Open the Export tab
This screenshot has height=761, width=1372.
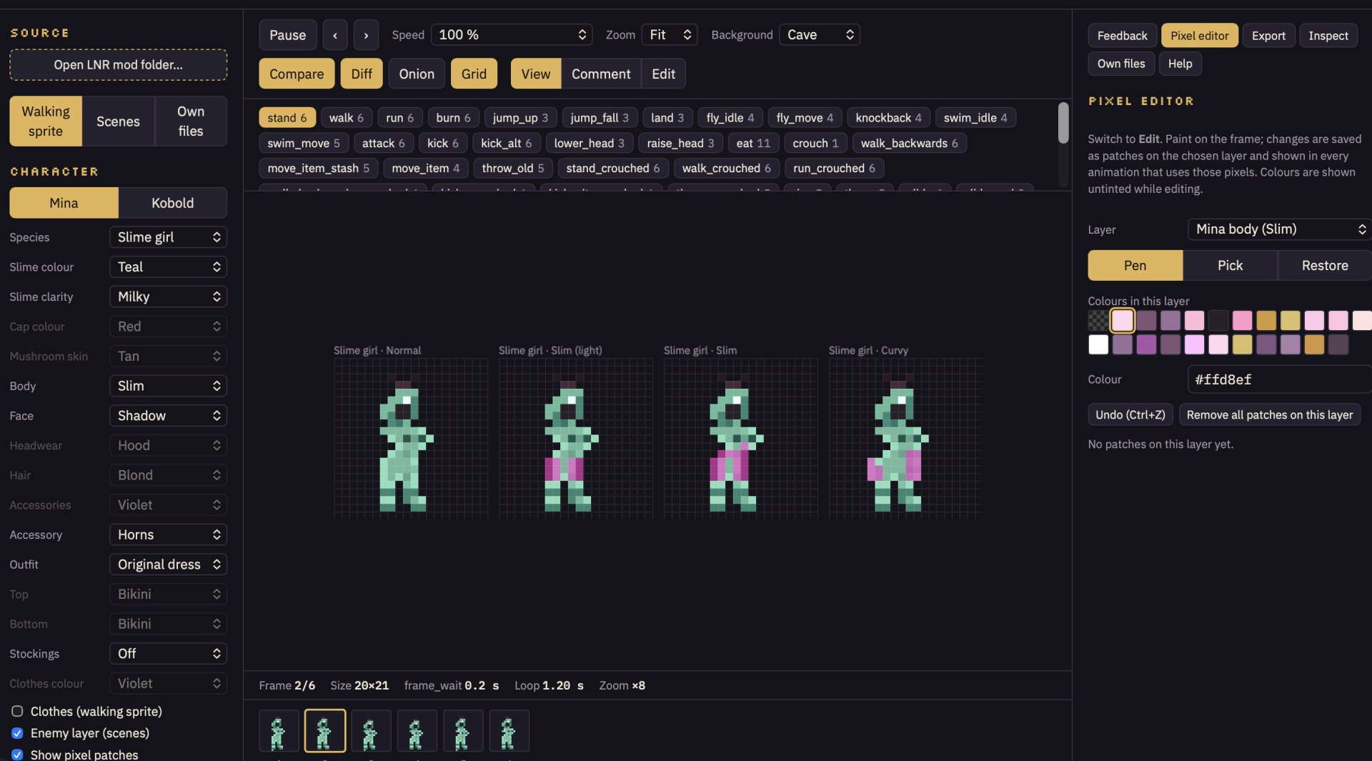(x=1268, y=36)
